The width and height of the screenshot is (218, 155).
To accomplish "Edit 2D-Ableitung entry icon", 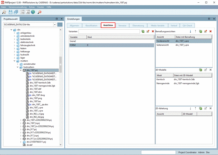I will click(206, 108).
